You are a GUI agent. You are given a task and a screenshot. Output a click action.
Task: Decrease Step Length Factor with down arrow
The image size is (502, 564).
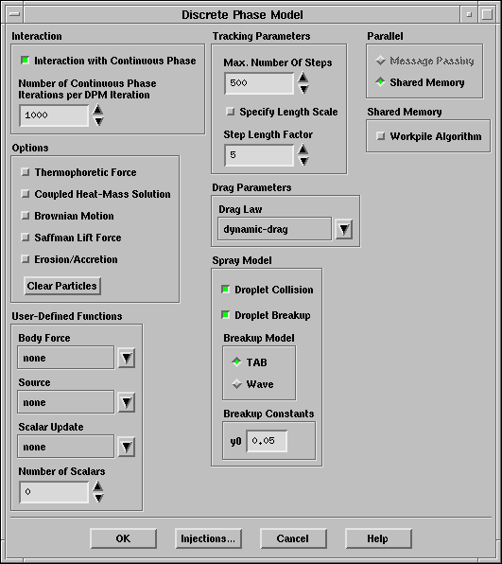click(x=303, y=162)
